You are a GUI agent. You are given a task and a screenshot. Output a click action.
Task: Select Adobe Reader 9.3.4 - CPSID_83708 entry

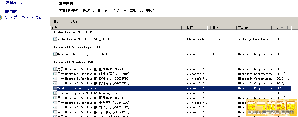pos(172,39)
